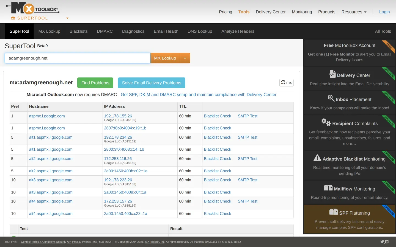This screenshot has height=247, width=396.
Task: Click the Find Problems button
Action: click(95, 83)
